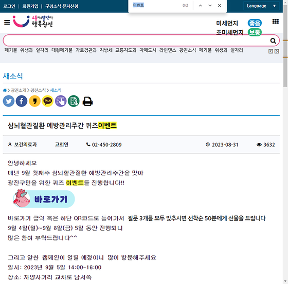The image size is (288, 284).
Task: Select the 자매도시 keyword
Action: (148, 50)
